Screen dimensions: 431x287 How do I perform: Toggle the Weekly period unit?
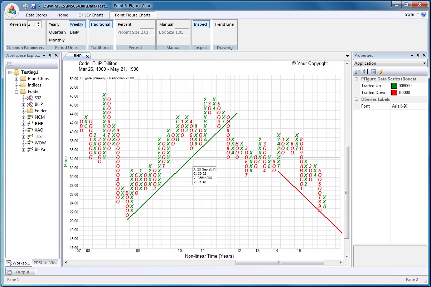(76, 24)
